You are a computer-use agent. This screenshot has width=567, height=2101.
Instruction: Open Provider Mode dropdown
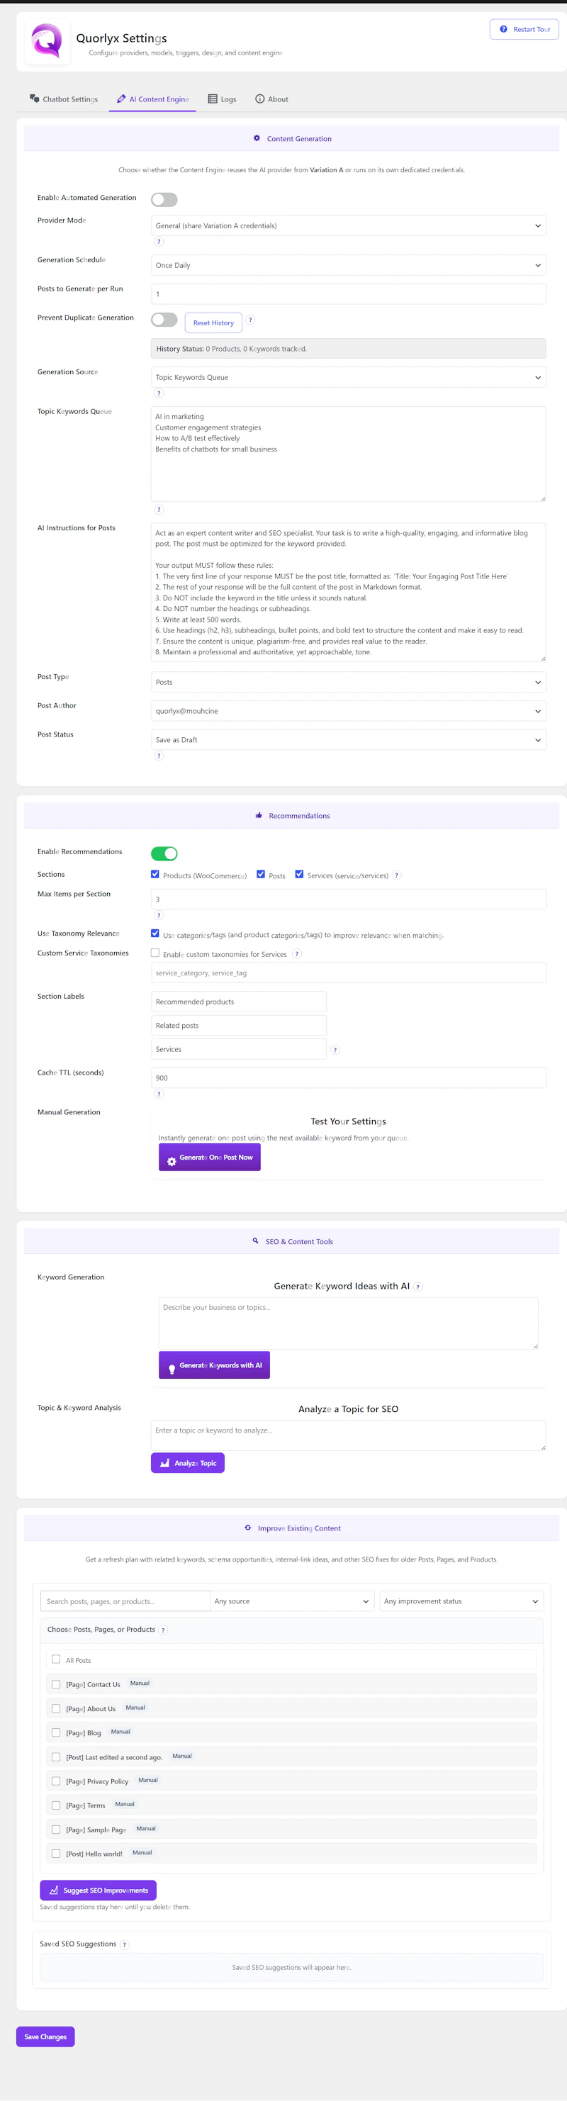[x=349, y=226]
